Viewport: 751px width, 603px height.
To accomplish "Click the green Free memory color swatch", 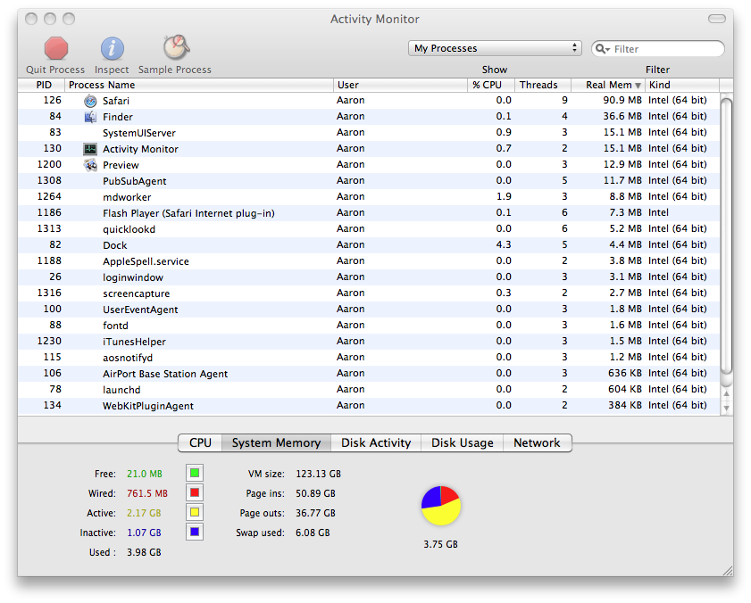I will pos(195,474).
